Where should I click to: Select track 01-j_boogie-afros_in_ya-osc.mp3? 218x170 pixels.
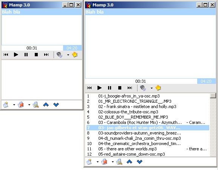148,96
